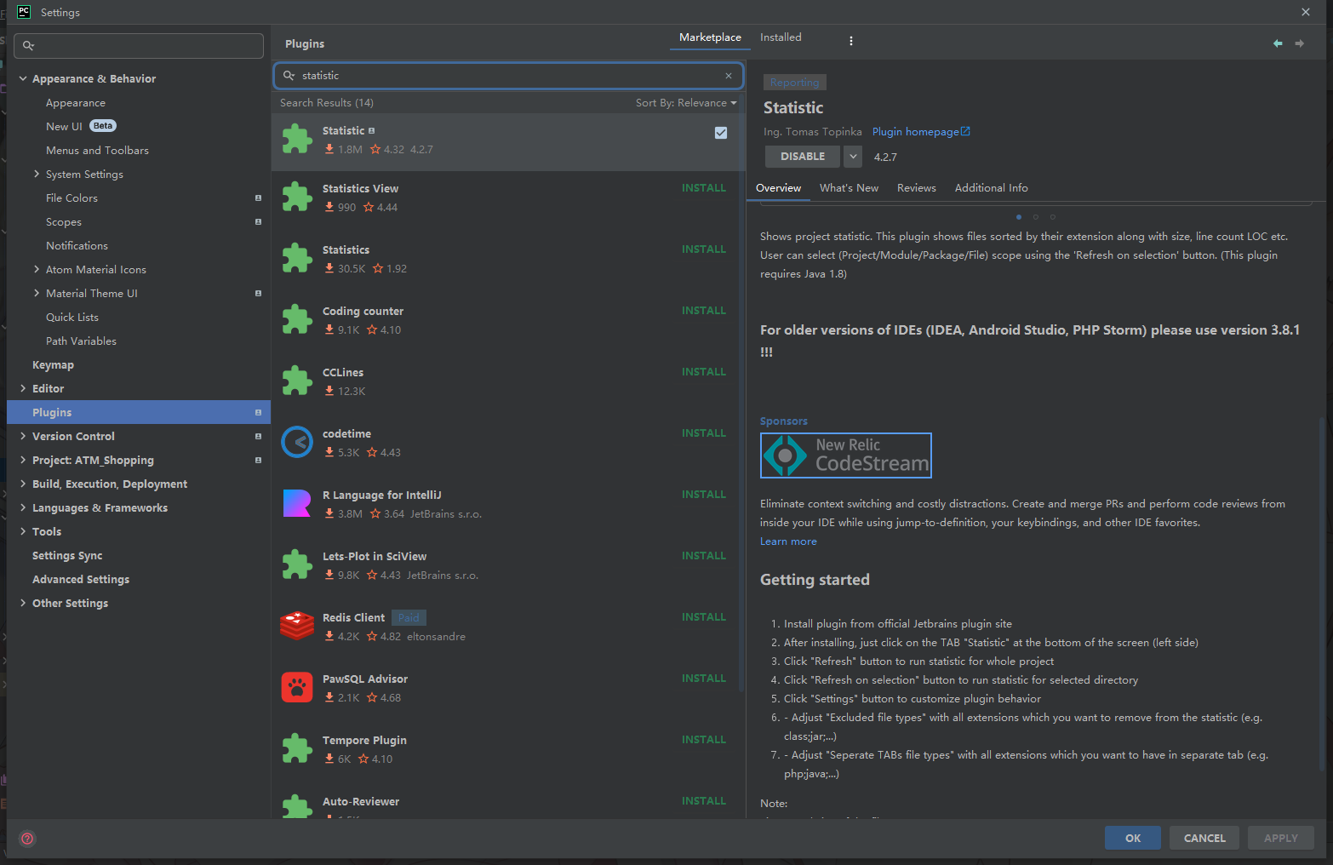1333x865 pixels.
Task: Click the codetime plugin circular icon
Action: tap(297, 442)
